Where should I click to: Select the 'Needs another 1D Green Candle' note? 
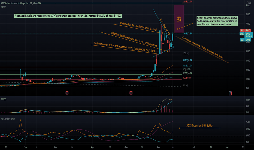[217, 21]
